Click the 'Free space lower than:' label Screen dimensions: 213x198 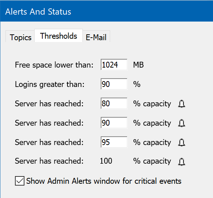click(54, 65)
